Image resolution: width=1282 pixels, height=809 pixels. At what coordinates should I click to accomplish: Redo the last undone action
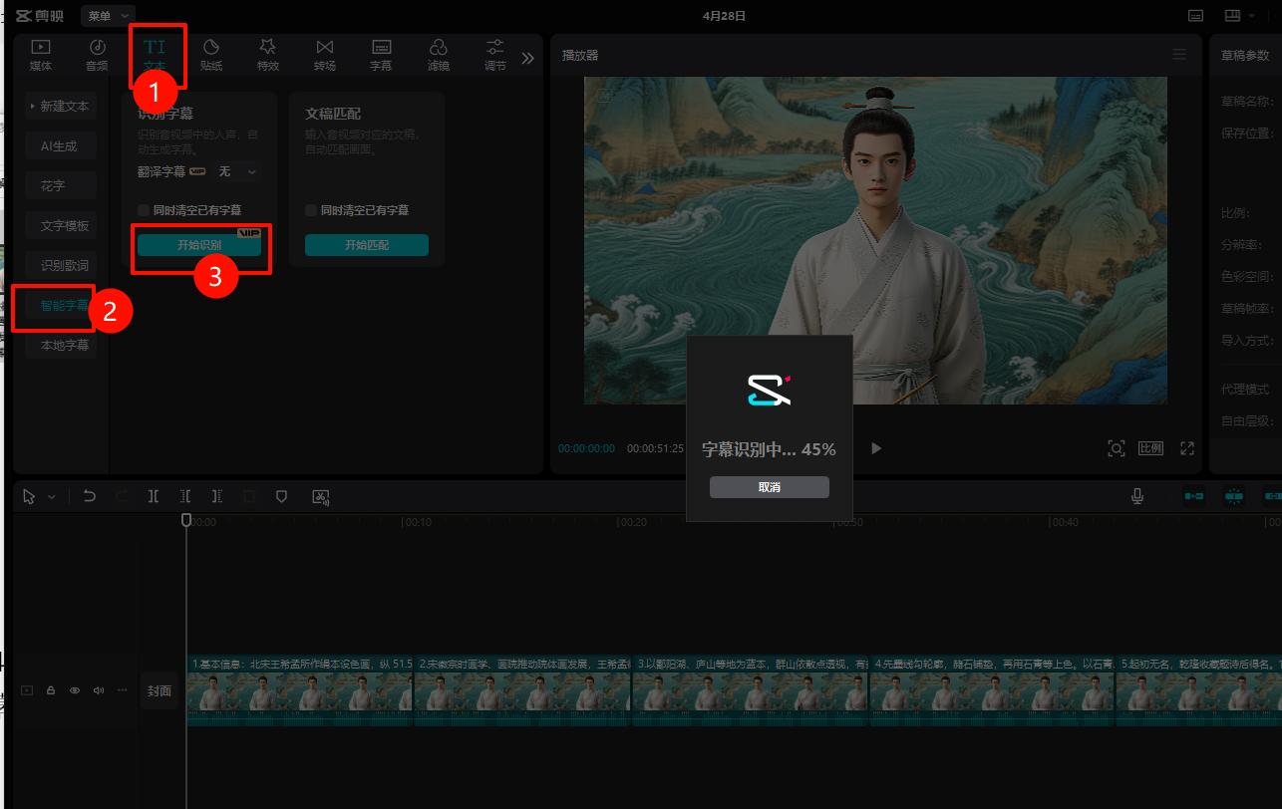pyautogui.click(x=122, y=495)
